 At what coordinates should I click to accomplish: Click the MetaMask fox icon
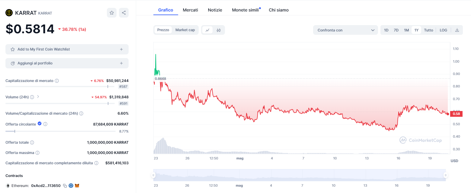pyautogui.click(x=77, y=185)
